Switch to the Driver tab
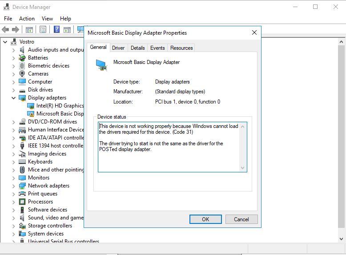Image resolution: width=346 pixels, height=255 pixels. coord(118,48)
